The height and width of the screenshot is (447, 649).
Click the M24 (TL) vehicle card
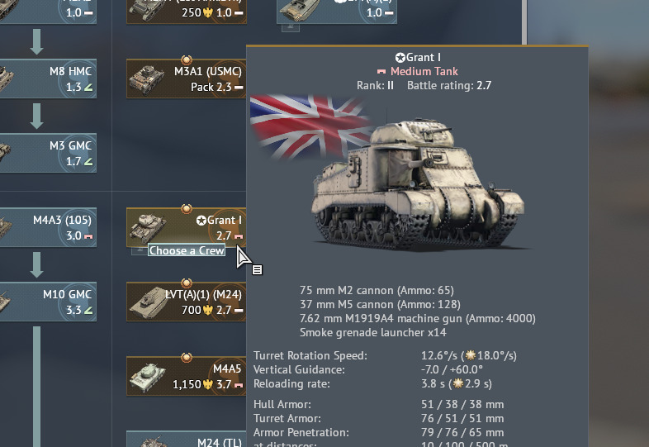187,439
